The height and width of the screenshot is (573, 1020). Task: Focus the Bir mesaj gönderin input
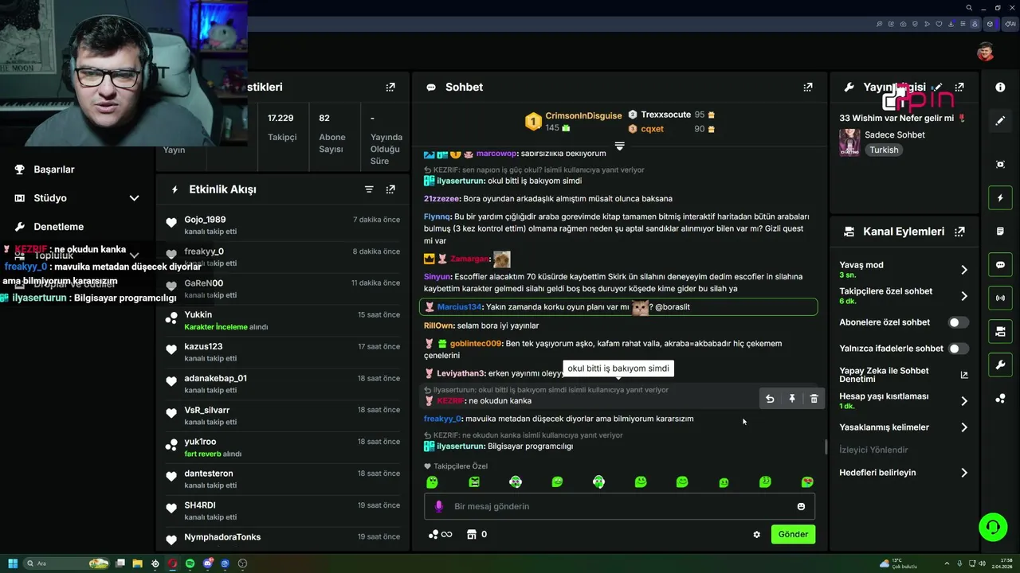tap(619, 506)
